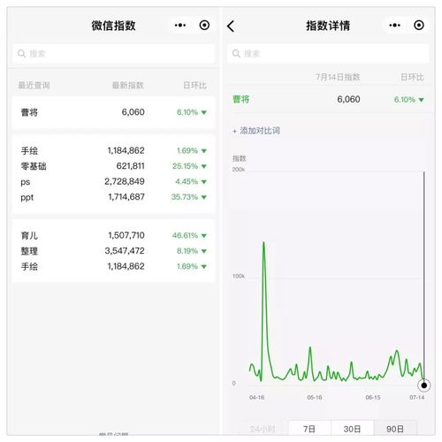Tap the close target icon in 微信指数 header
This screenshot has height=442, width=442.
[x=204, y=26]
